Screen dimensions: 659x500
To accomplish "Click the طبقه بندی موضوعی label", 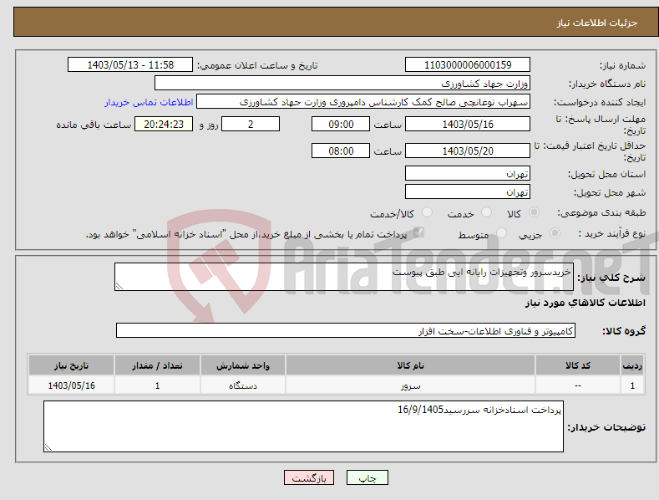I will coord(601,213).
